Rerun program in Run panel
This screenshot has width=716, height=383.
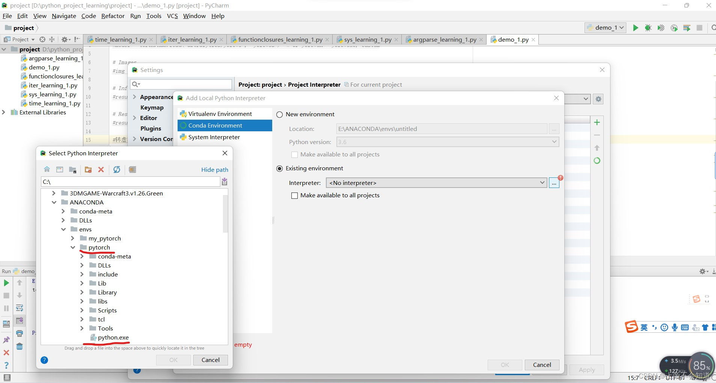(x=6, y=283)
